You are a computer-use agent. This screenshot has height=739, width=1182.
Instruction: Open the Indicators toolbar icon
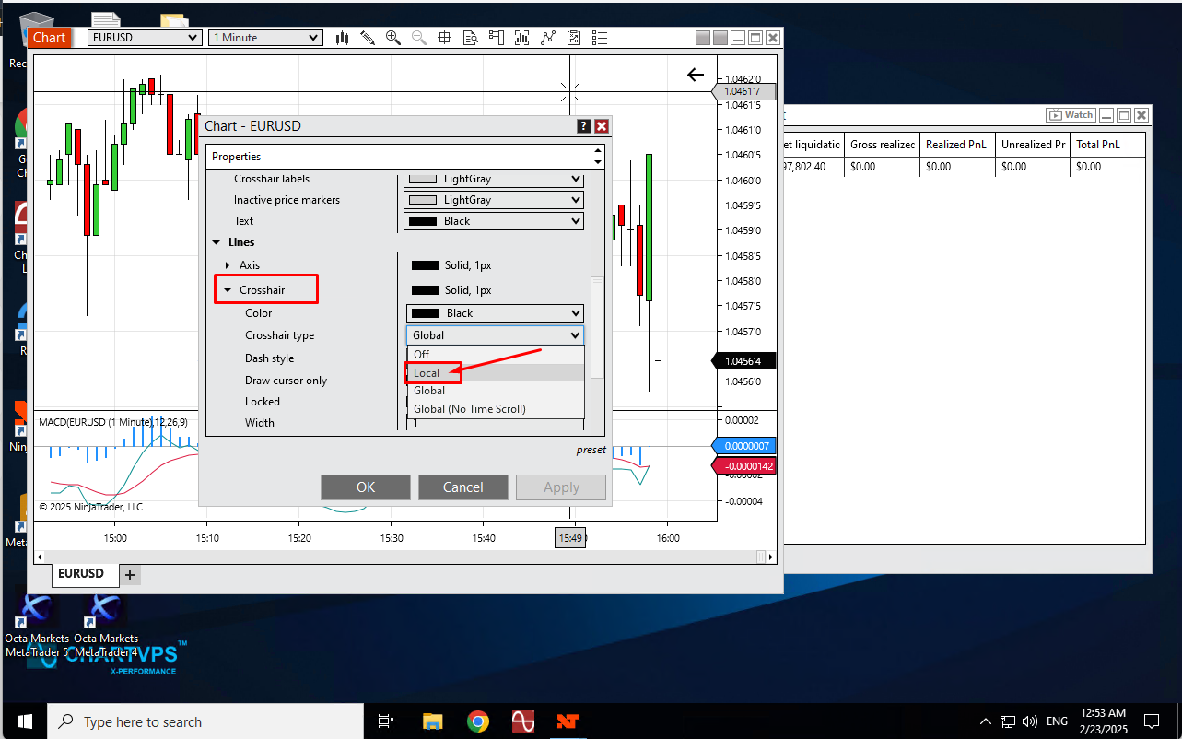tap(522, 38)
